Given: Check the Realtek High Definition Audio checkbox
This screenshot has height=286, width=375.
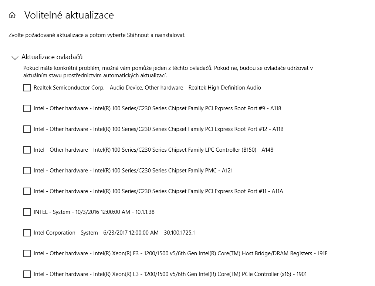Looking at the screenshot, I should click(27, 88).
